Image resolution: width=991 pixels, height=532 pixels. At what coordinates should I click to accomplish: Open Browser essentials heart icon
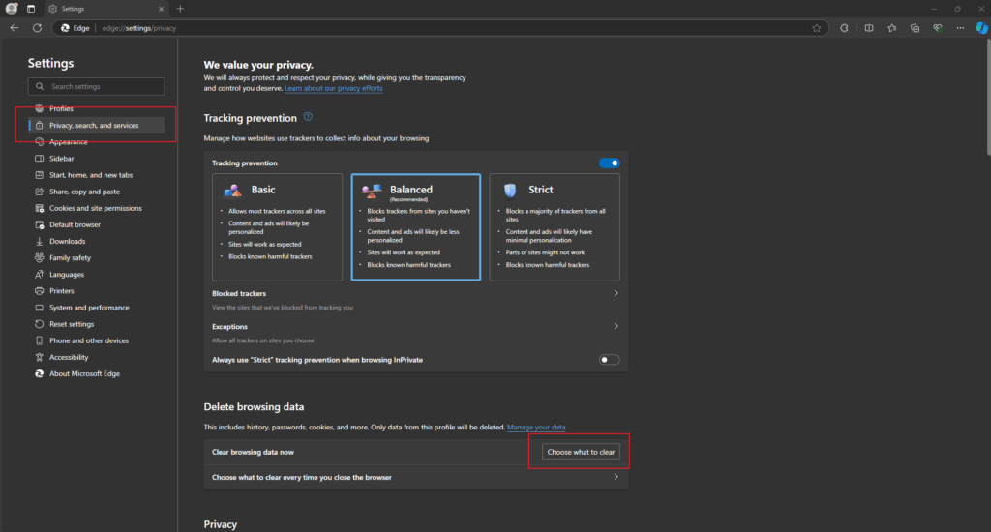click(x=937, y=28)
